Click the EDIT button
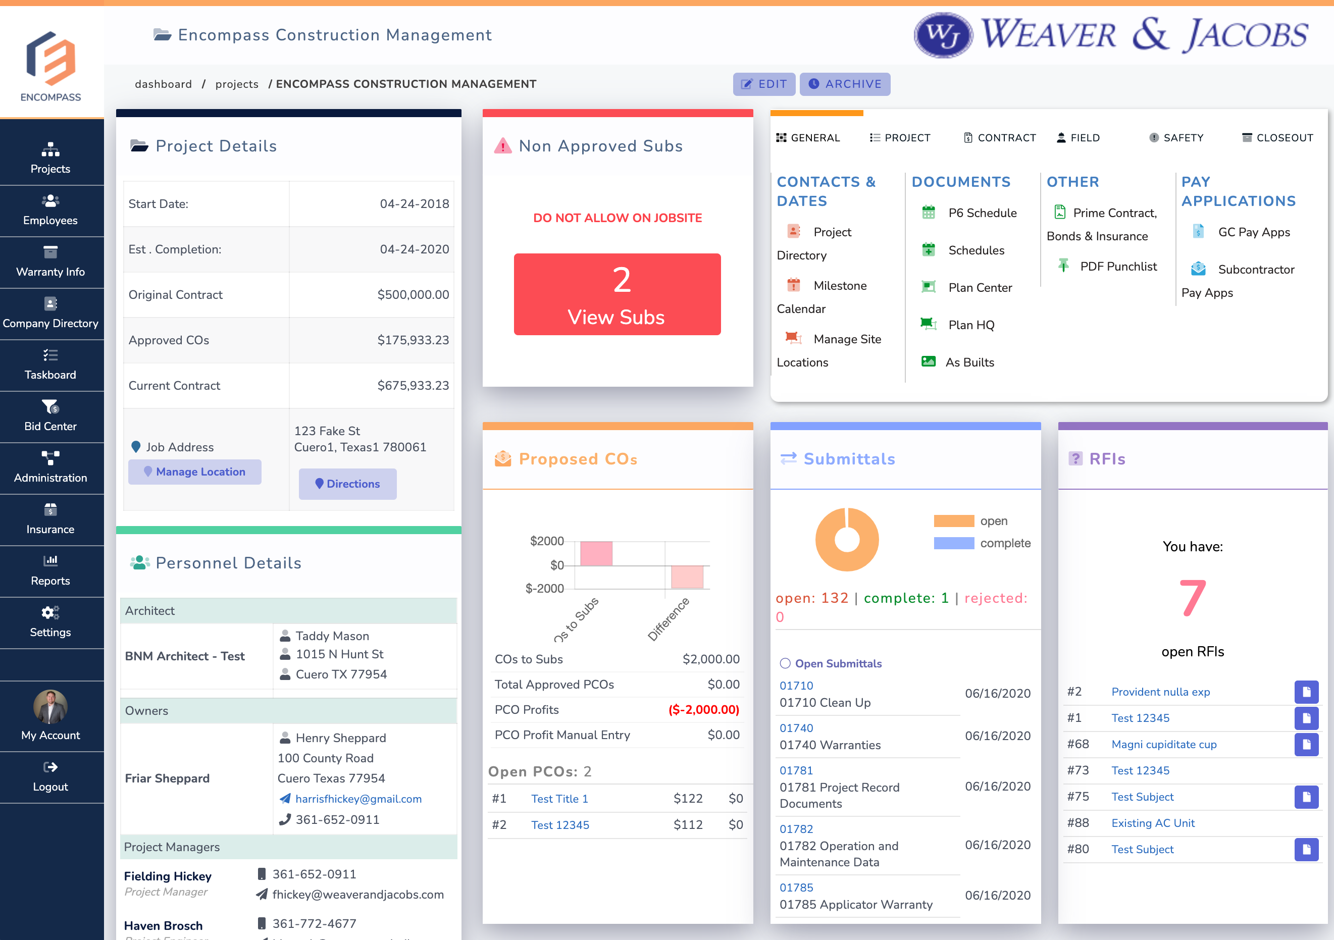Image resolution: width=1334 pixels, height=940 pixels. pyautogui.click(x=764, y=84)
